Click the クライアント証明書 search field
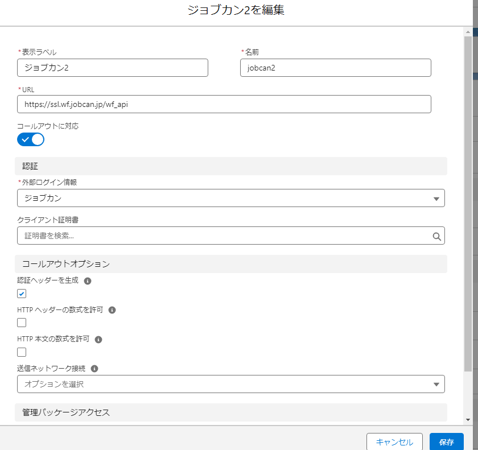The width and height of the screenshot is (478, 450). pos(225,236)
